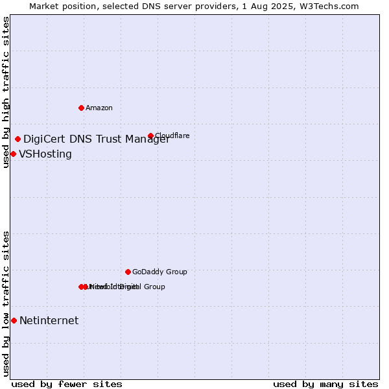Select the DigiCert DNS Trust Manager point
This screenshot has width=389, height=389.
18,139
